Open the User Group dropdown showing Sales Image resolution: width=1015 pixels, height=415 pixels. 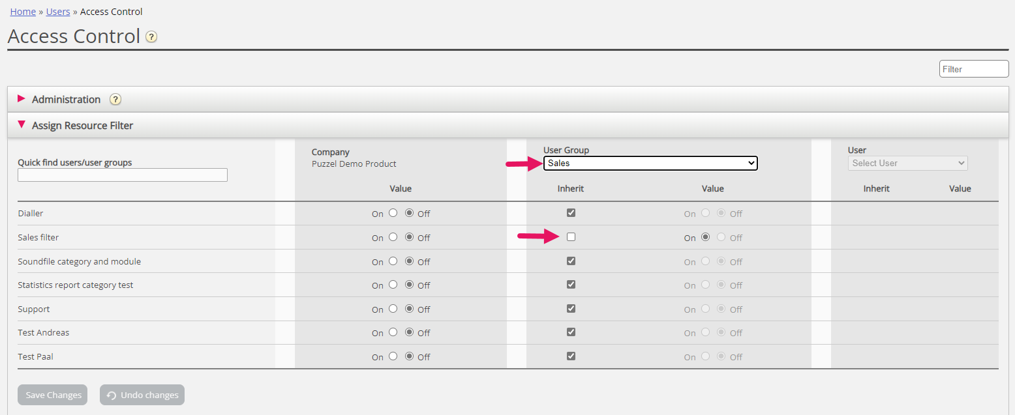click(x=650, y=163)
